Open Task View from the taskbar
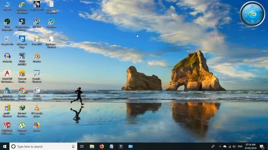 point(82,146)
